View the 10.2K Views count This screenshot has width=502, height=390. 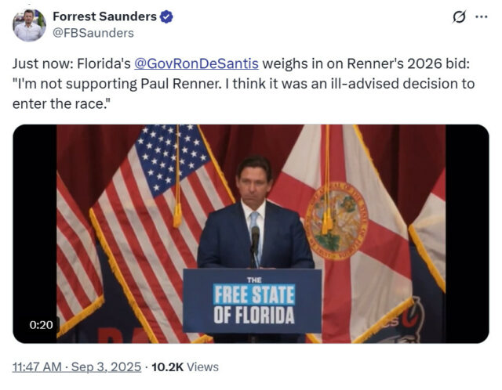click(185, 367)
